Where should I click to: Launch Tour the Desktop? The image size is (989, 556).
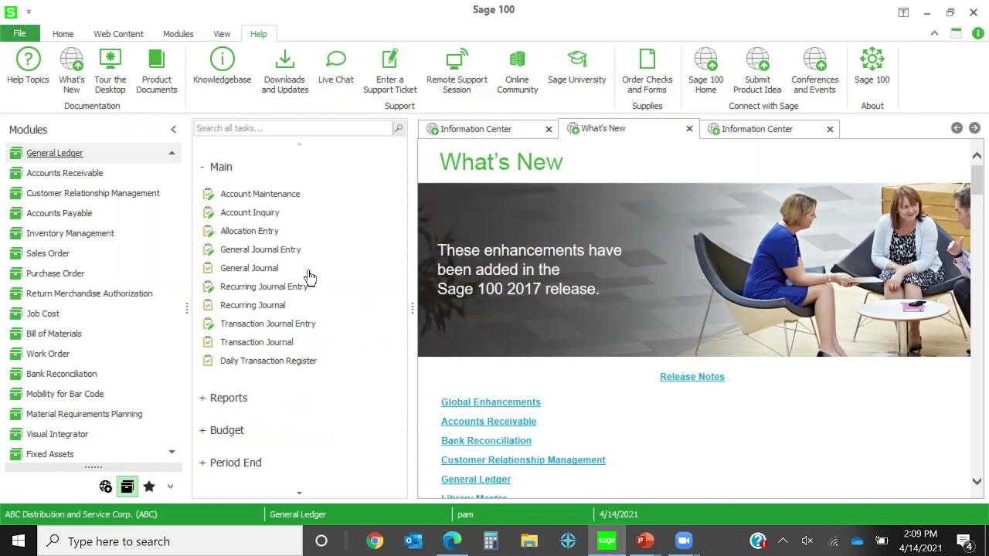110,69
